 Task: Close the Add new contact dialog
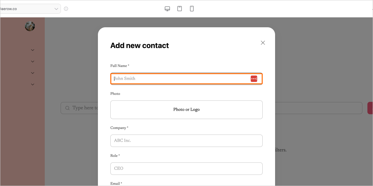(x=263, y=43)
